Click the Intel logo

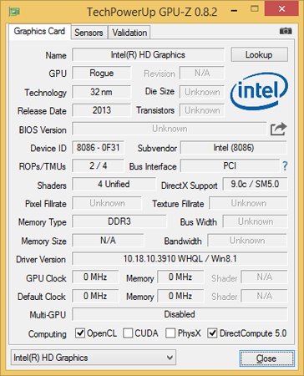tap(259, 91)
